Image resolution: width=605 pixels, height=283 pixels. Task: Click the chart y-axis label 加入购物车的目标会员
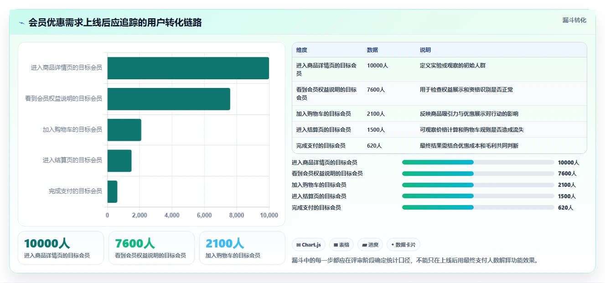72,130
